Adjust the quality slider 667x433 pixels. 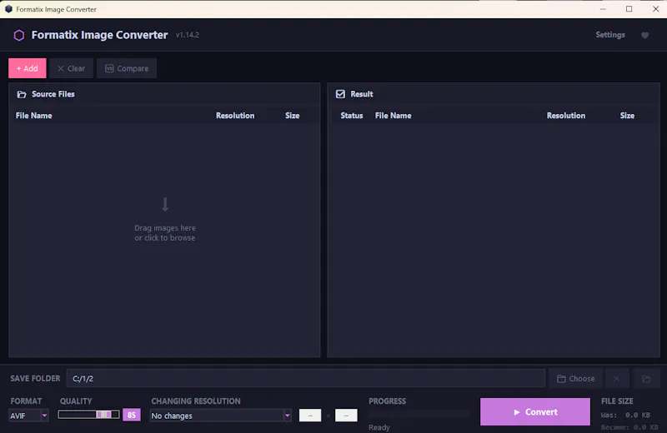[x=89, y=415]
